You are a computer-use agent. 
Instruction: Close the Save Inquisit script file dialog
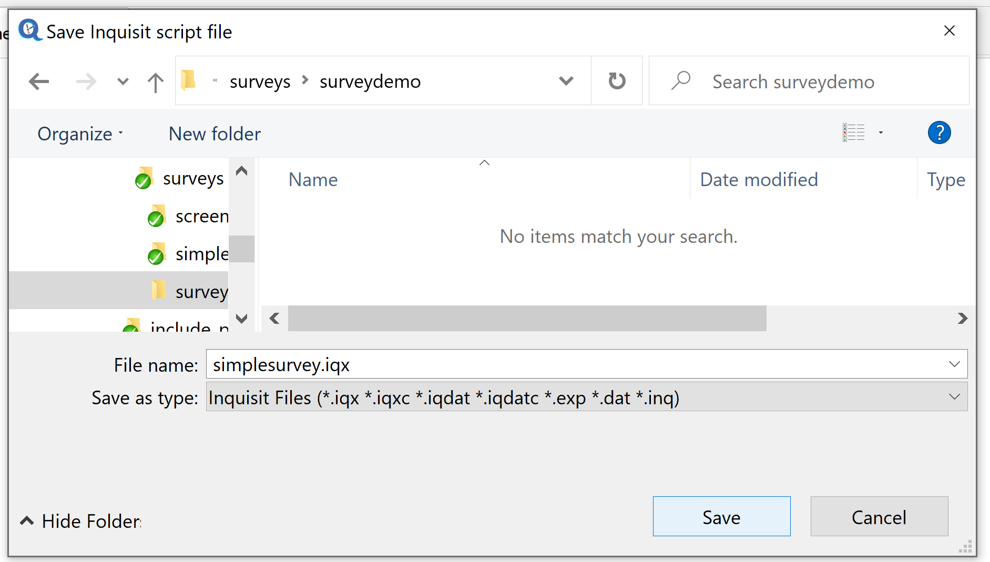click(x=949, y=31)
